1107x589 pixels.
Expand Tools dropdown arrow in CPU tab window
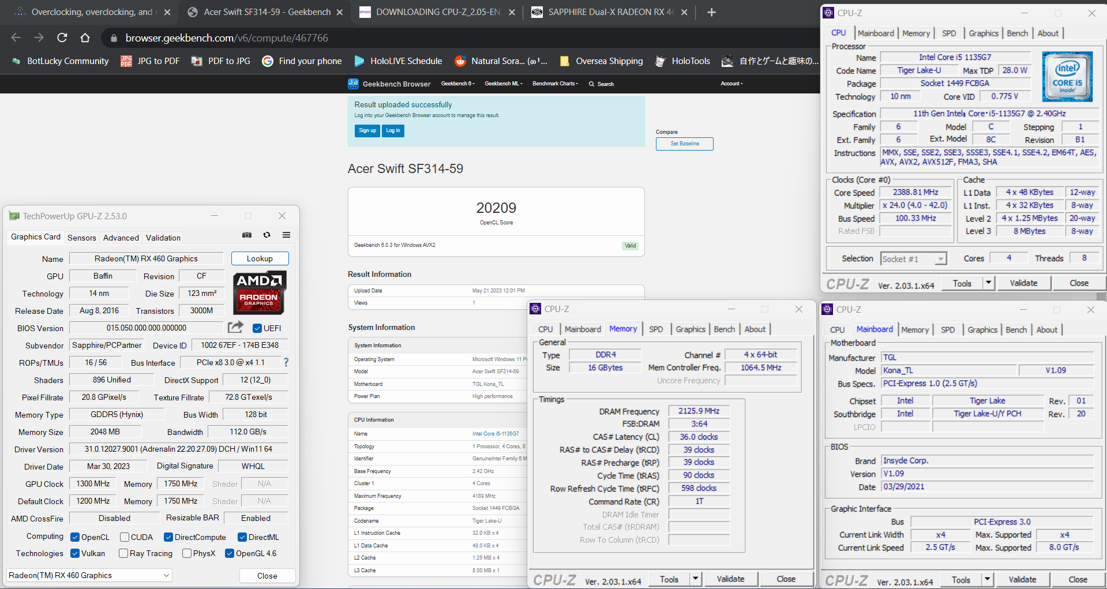[988, 283]
